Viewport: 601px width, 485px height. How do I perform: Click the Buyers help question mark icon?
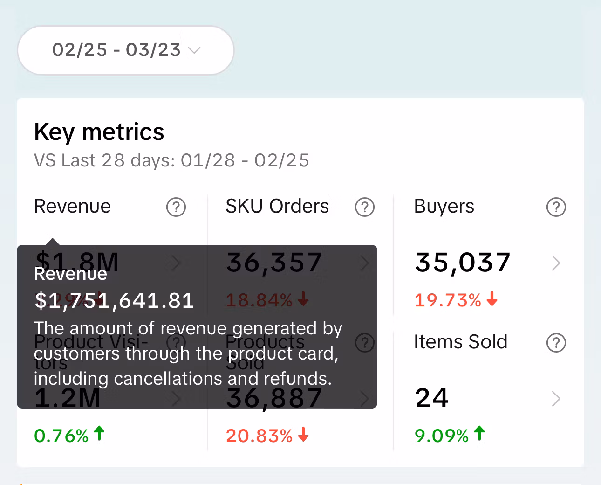point(556,207)
